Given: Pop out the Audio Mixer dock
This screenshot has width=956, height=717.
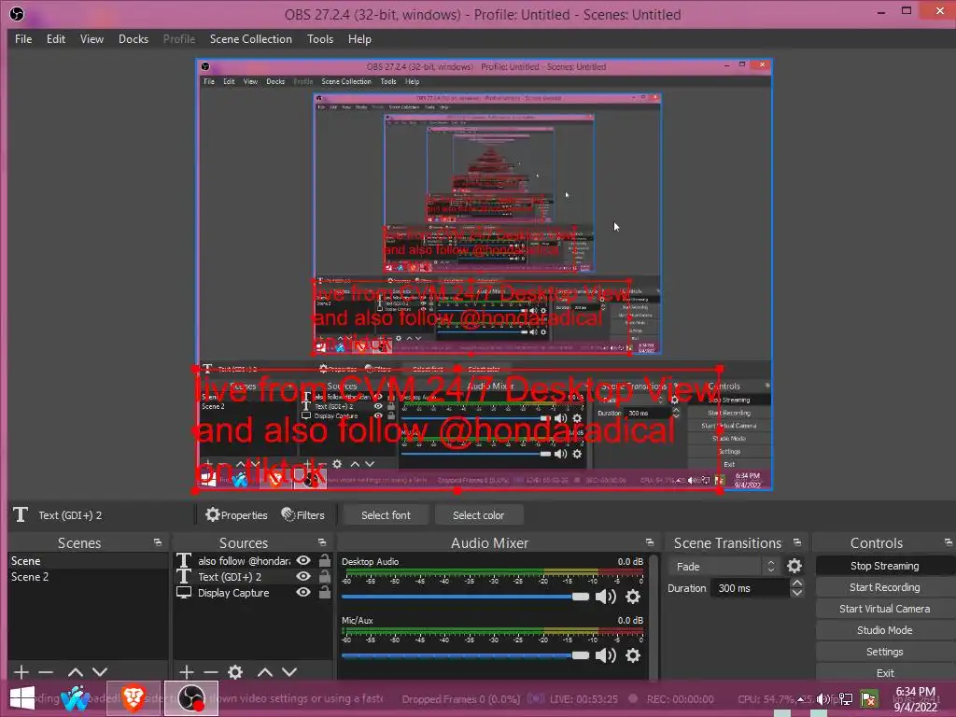Looking at the screenshot, I should (650, 542).
